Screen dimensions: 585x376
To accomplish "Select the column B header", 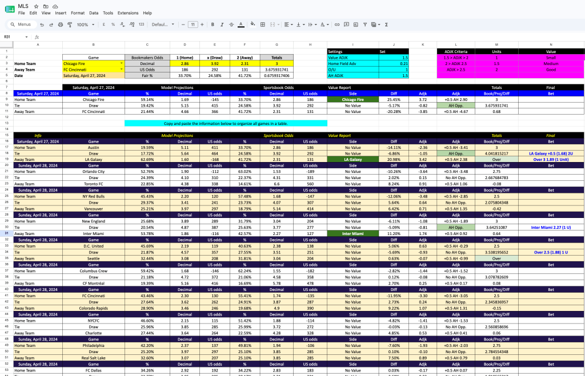I will coord(93,45).
